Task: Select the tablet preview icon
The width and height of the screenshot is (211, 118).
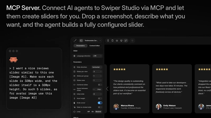Action: 113,41
